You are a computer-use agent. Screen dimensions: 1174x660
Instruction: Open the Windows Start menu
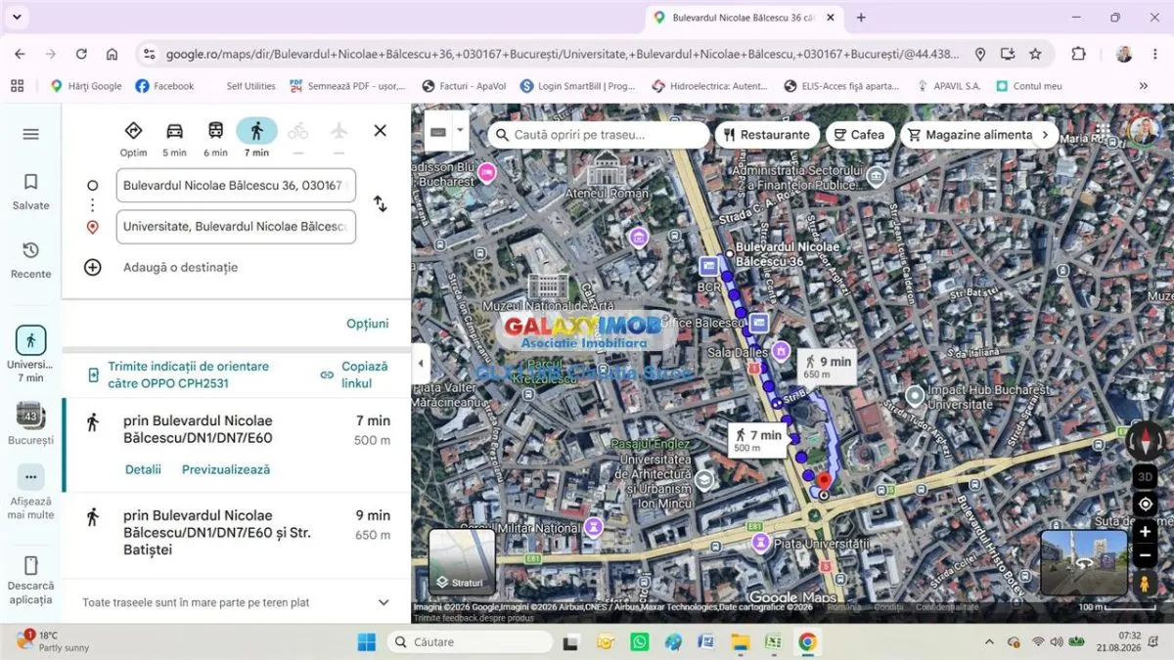[366, 642]
